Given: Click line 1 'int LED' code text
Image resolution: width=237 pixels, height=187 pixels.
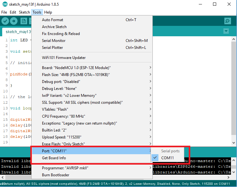Looking at the screenshot, I should 19,40.
